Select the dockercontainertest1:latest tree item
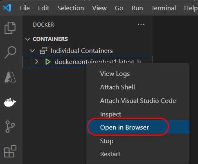Viewport: 198px width, 164px height. click(x=88, y=61)
